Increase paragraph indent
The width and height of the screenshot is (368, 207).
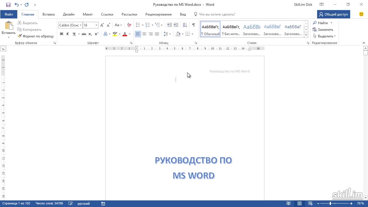click(x=176, y=25)
